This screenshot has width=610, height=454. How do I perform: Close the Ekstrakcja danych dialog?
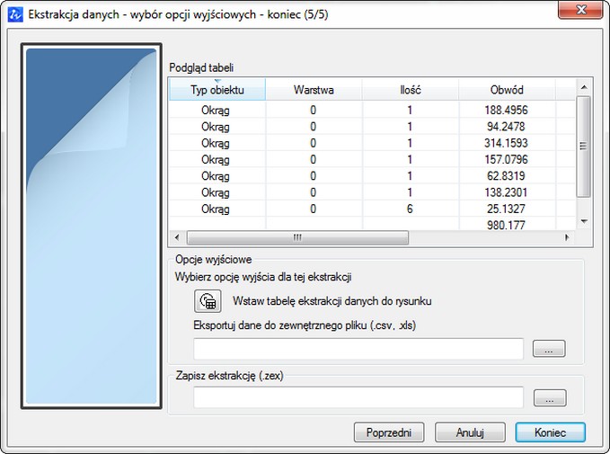pos(581,10)
